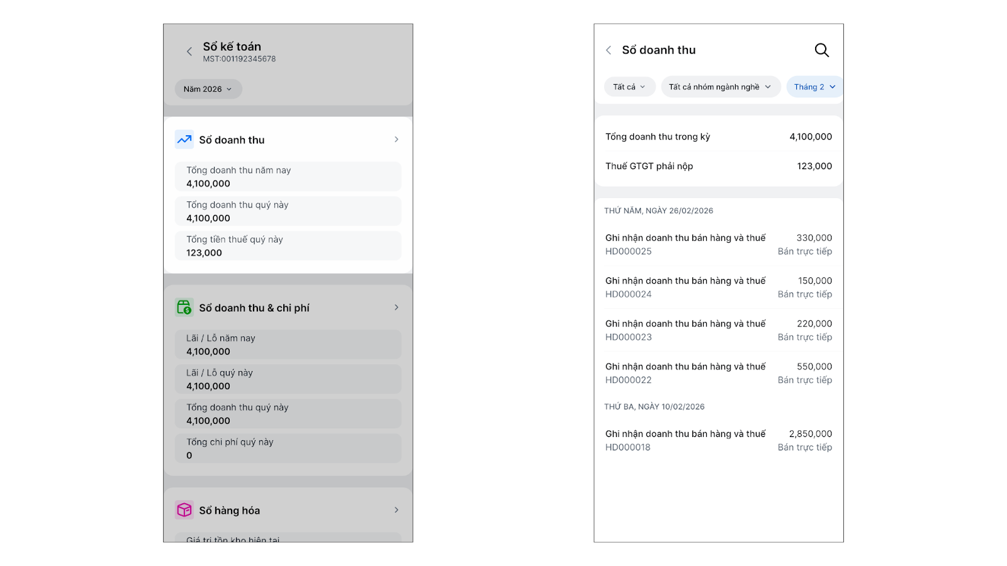Click the search magnifier icon
This screenshot has width=1007, height=566.
click(821, 50)
